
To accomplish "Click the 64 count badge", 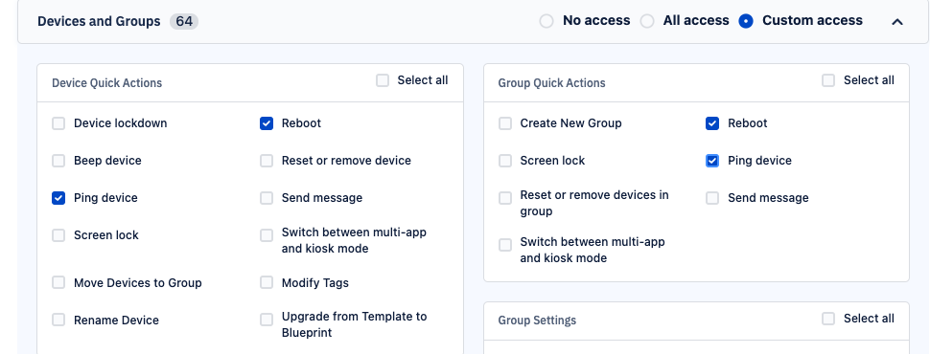I will point(184,21).
